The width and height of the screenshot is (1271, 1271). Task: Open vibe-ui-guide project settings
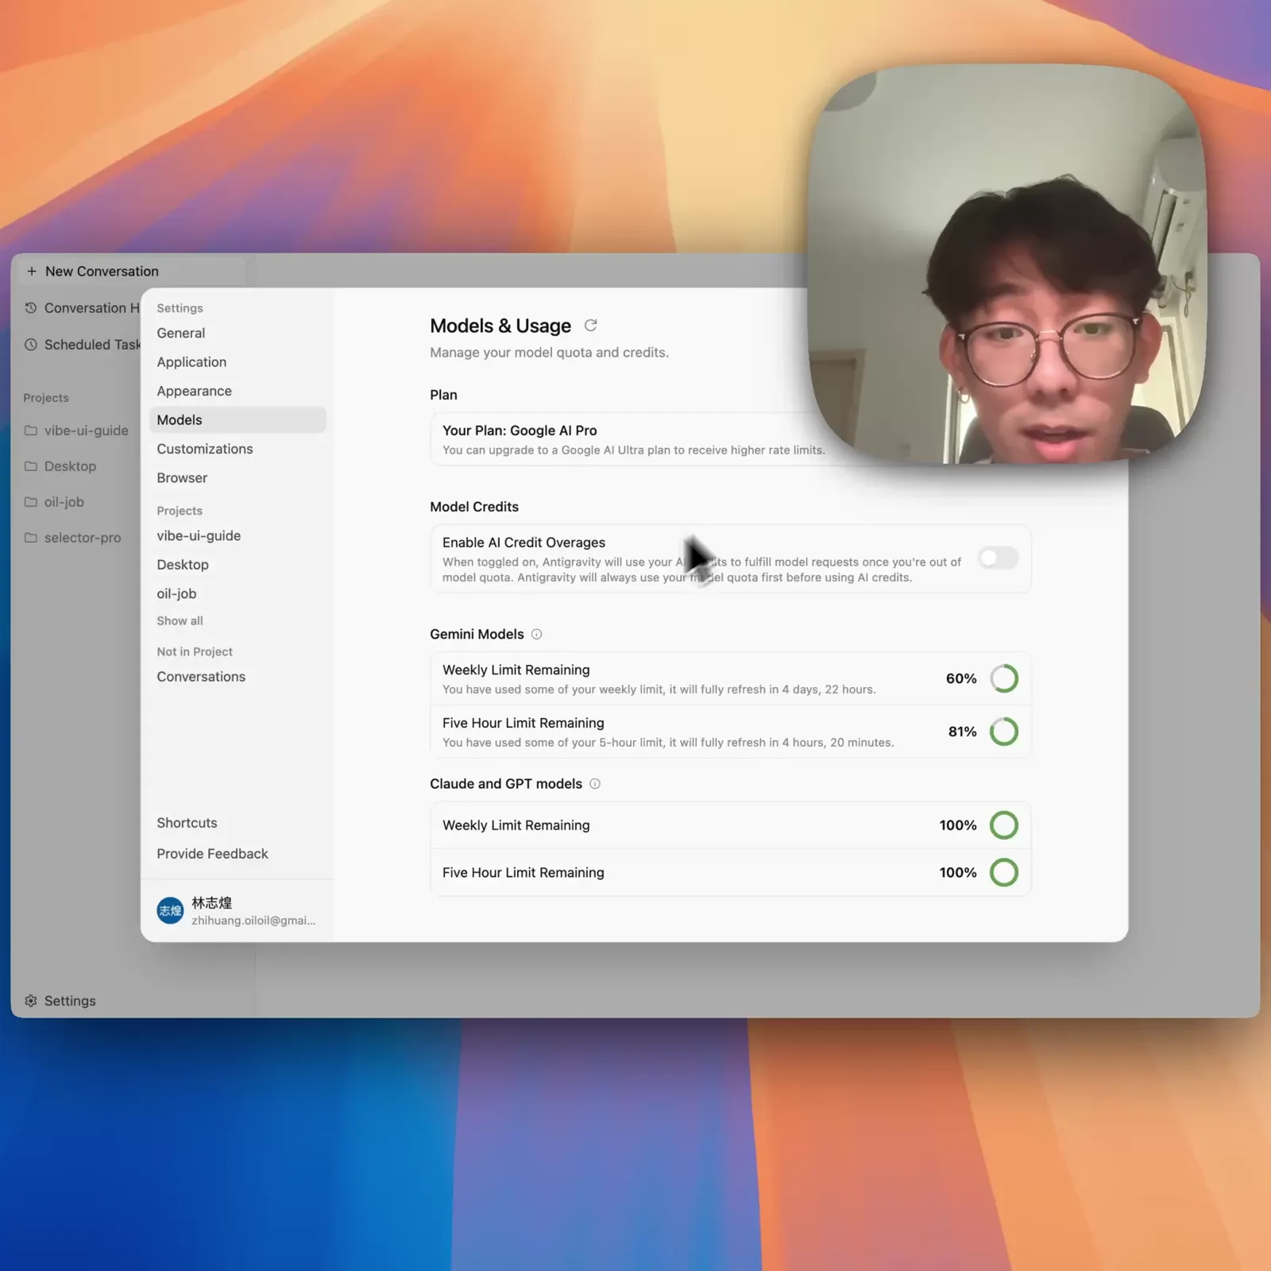pyautogui.click(x=238, y=536)
